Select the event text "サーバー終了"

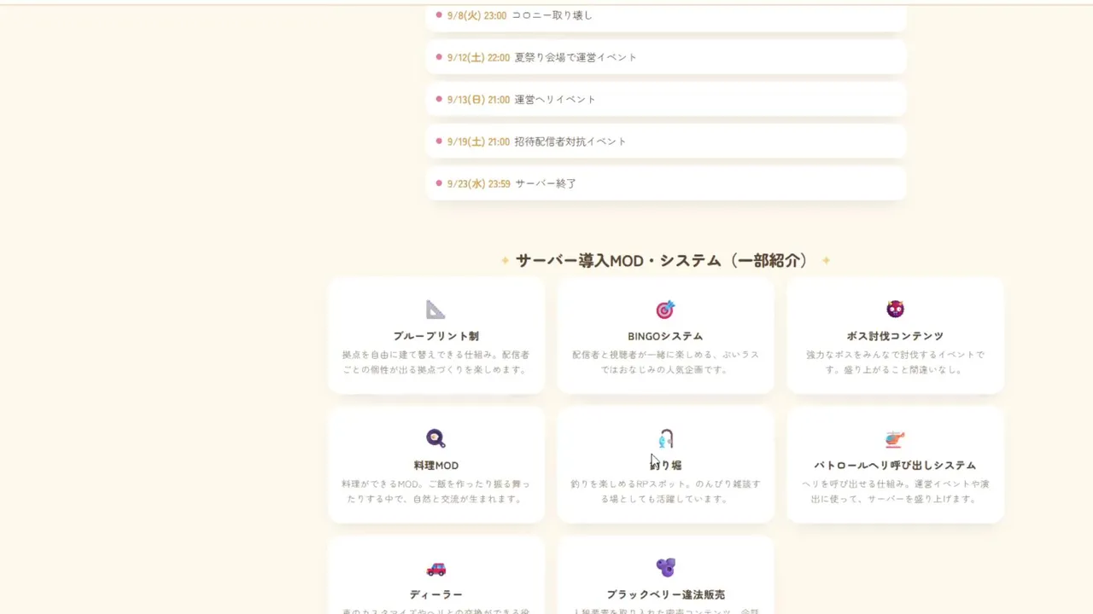click(546, 183)
